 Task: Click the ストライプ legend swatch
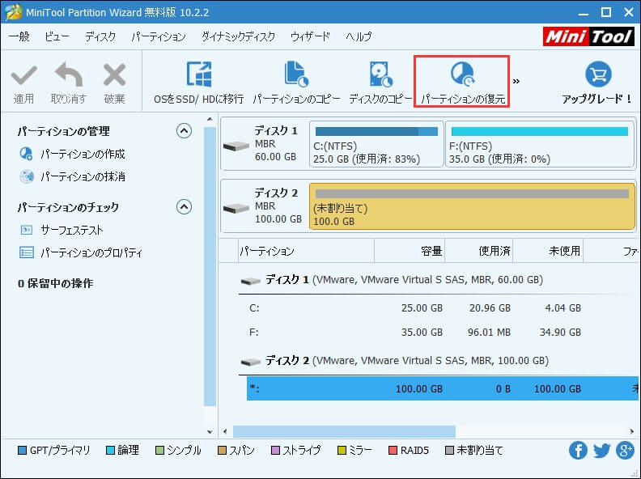click(x=275, y=451)
